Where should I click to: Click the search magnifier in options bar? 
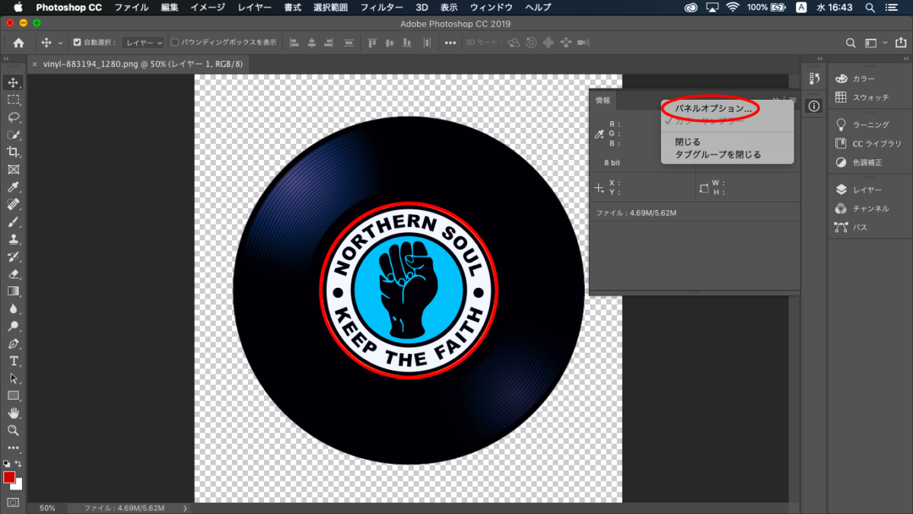(x=851, y=43)
